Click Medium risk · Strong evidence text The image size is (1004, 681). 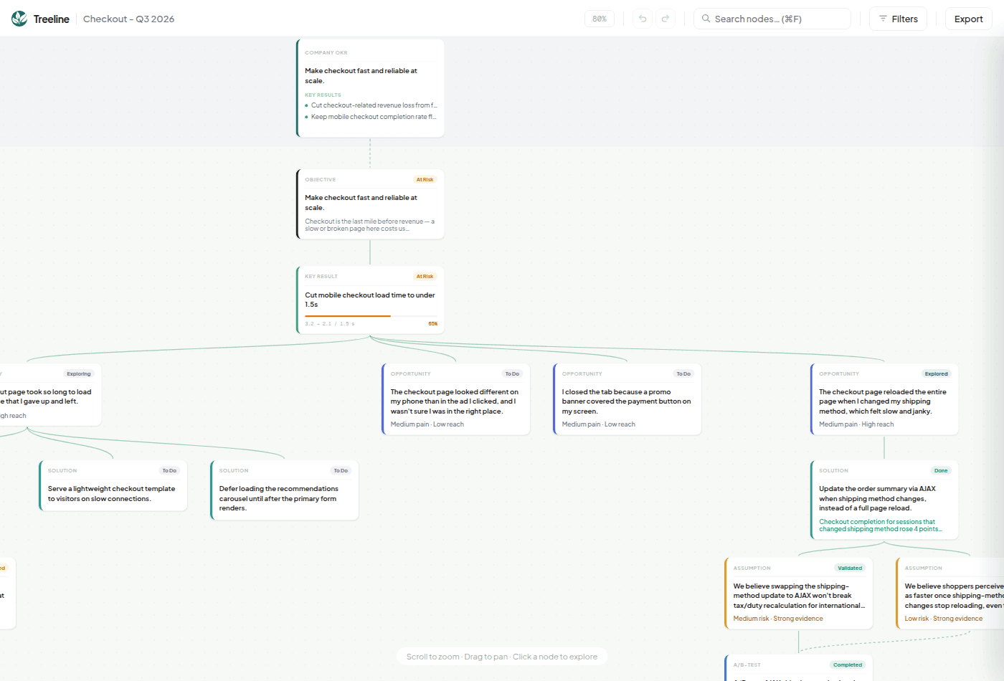coord(778,619)
